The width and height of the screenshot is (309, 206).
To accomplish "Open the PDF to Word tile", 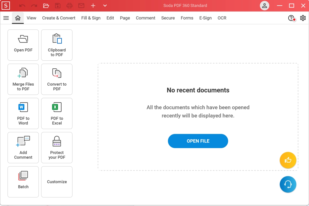I will [x=23, y=113].
